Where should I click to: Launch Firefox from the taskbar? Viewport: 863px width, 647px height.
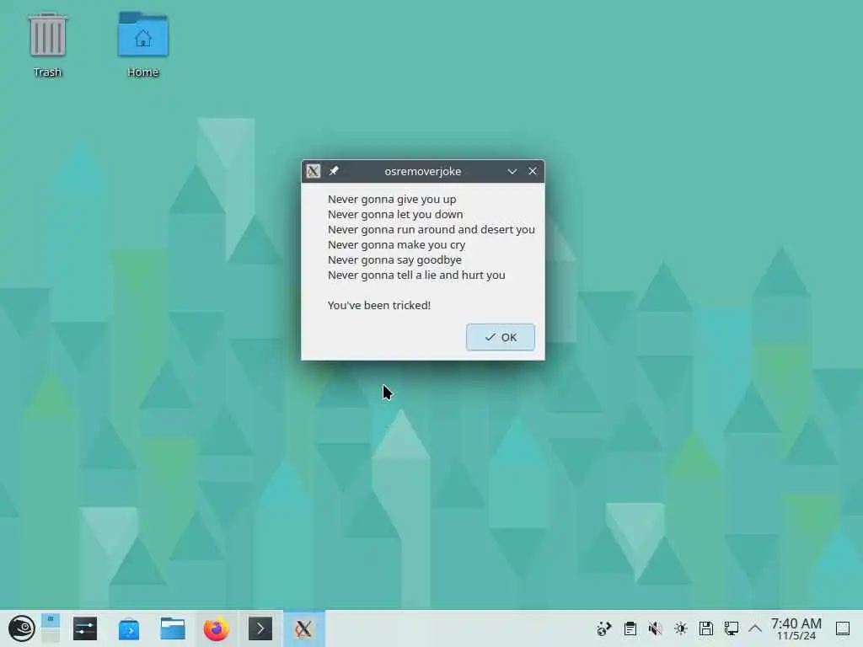point(217,628)
